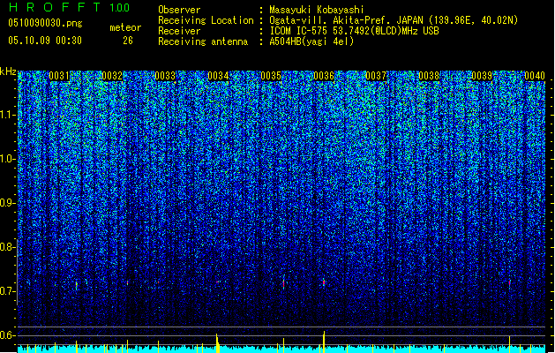Click the tall yellow power spike below 0036
Screen dimensions: 555x353
click(324, 342)
